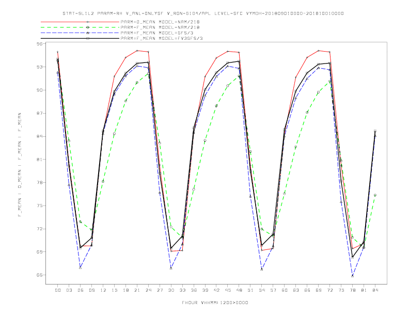Click x-axis forecast hour 30
Viewport: 409px width, 316px height.
(x=171, y=290)
